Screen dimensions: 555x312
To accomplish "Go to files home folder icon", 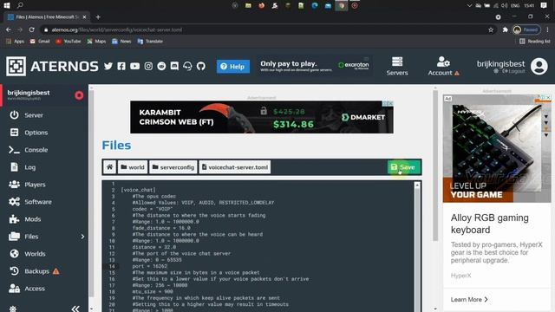I will (x=110, y=167).
